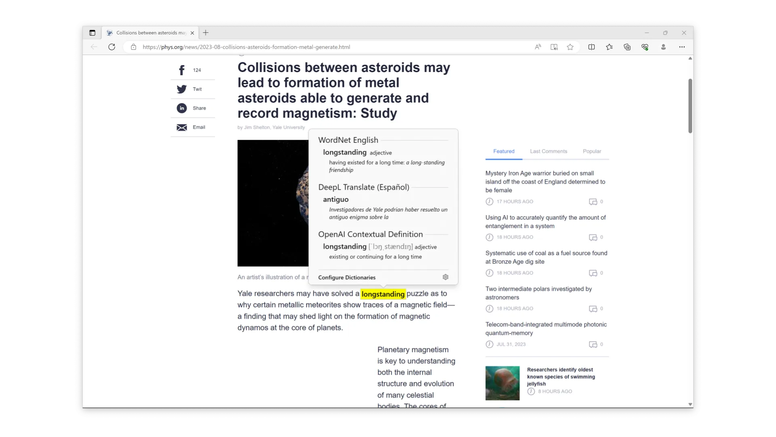The image size is (776, 437).
Task: Open Using AI to quantify entanglement article
Action: (x=545, y=222)
